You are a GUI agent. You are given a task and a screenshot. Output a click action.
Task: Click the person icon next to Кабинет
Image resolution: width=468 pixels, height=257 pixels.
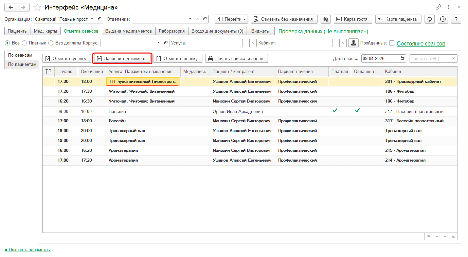tap(354, 43)
